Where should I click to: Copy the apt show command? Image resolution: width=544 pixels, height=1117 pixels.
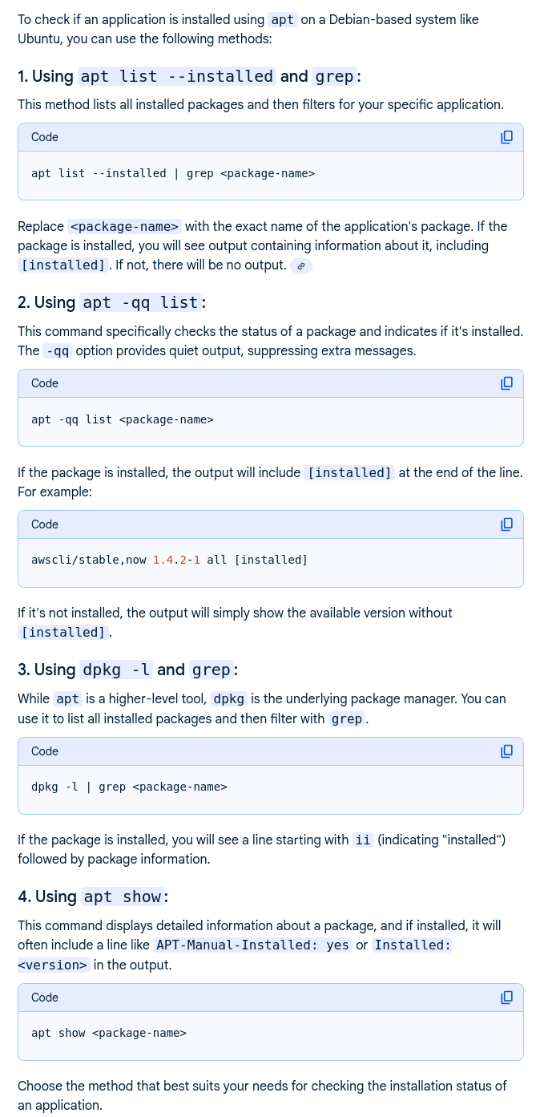506,998
